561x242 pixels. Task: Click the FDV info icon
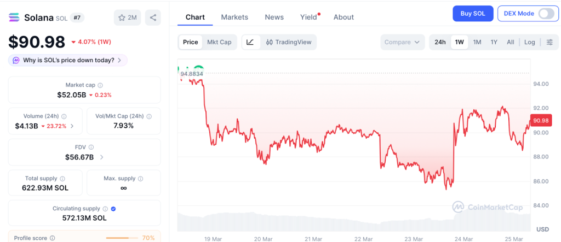tap(91, 147)
